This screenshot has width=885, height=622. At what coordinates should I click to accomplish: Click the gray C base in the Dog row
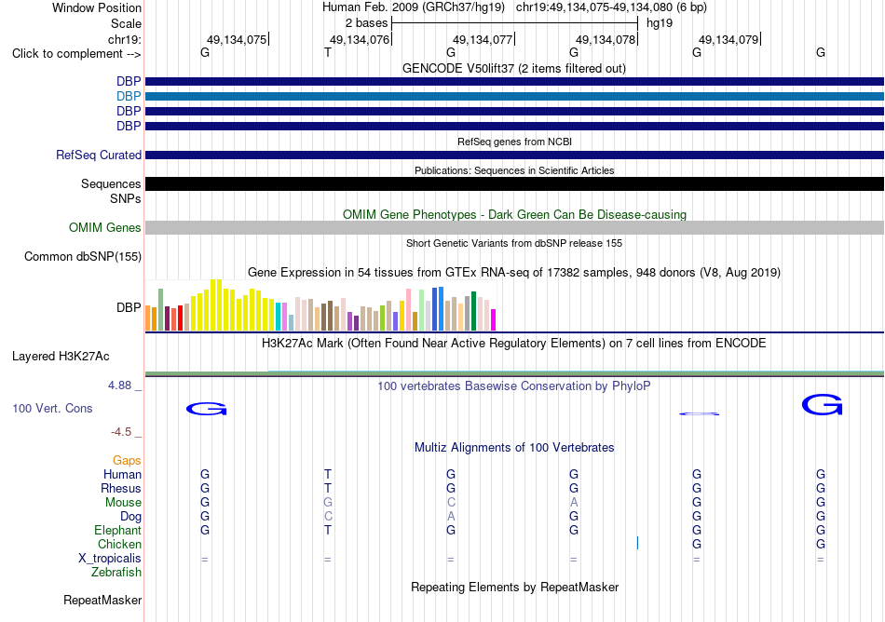pyautogui.click(x=327, y=517)
